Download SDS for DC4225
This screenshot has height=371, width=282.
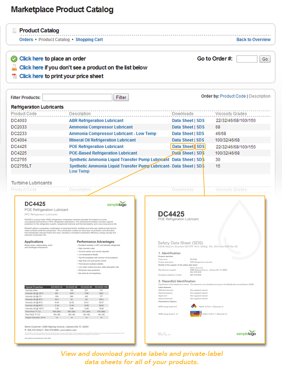coord(201,153)
